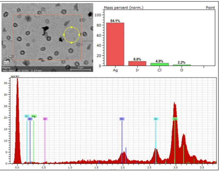Click the bottom handle of yellow circle
219x171 pixels.
pos(72,43)
